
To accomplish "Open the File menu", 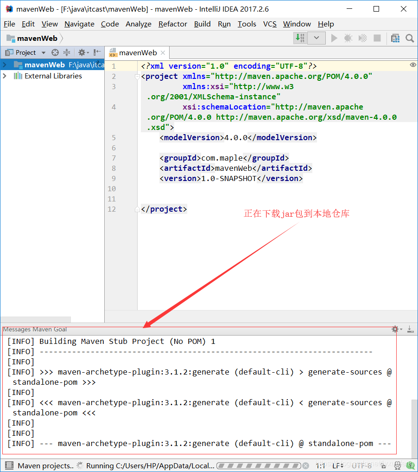I will [9, 24].
